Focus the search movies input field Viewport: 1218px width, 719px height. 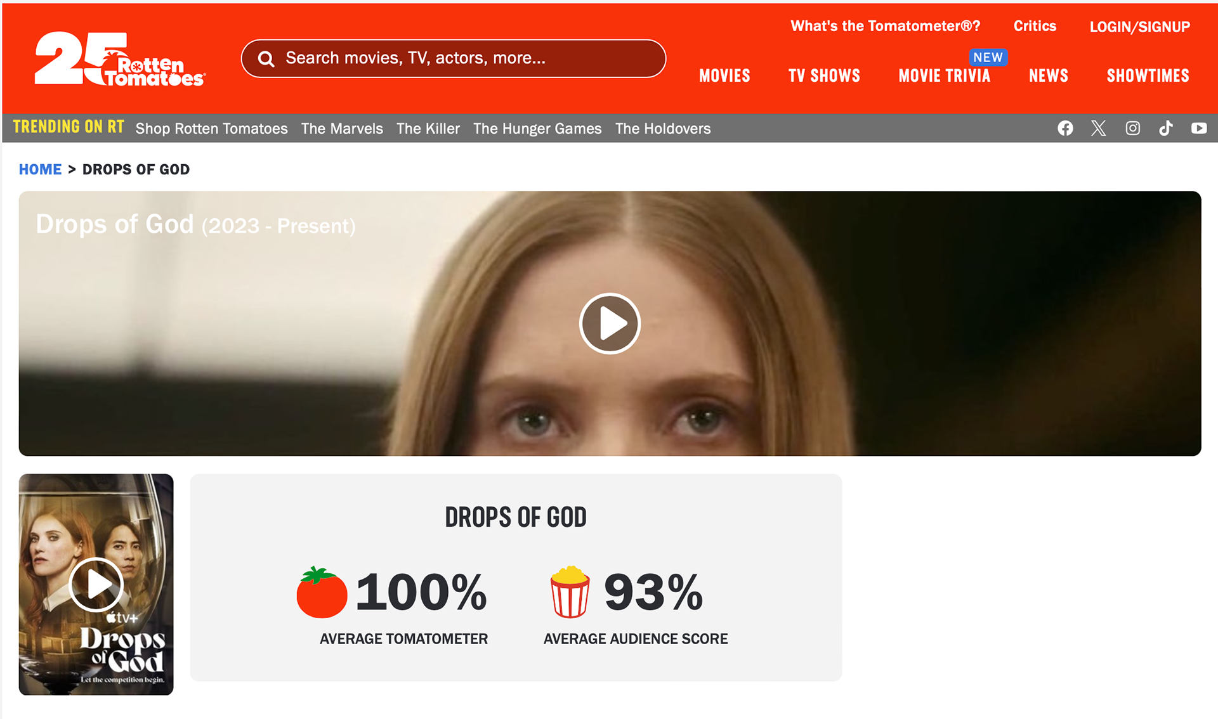coord(454,58)
